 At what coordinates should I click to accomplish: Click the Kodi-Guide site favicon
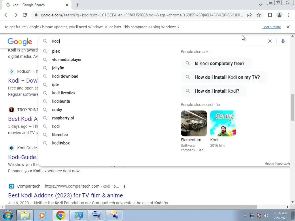point(12,148)
